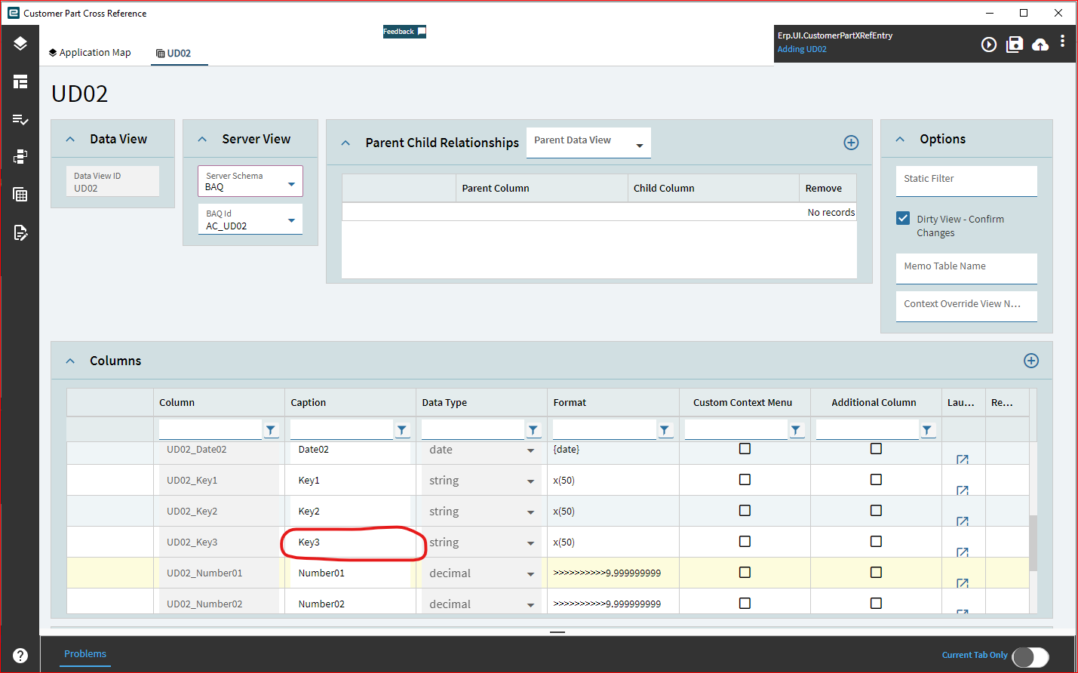
Task: Open the Server Schema dropdown
Action: click(291, 184)
